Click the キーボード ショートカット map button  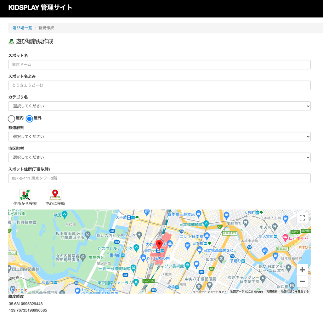tap(209, 292)
